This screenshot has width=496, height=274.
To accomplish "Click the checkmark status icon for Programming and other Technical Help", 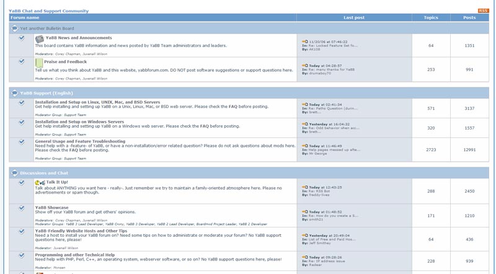I will pyautogui.click(x=22, y=255).
